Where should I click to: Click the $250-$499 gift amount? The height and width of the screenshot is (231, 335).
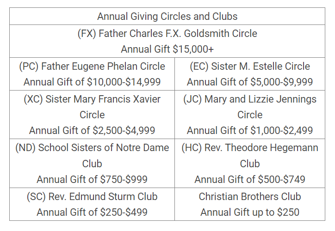pos(124,212)
